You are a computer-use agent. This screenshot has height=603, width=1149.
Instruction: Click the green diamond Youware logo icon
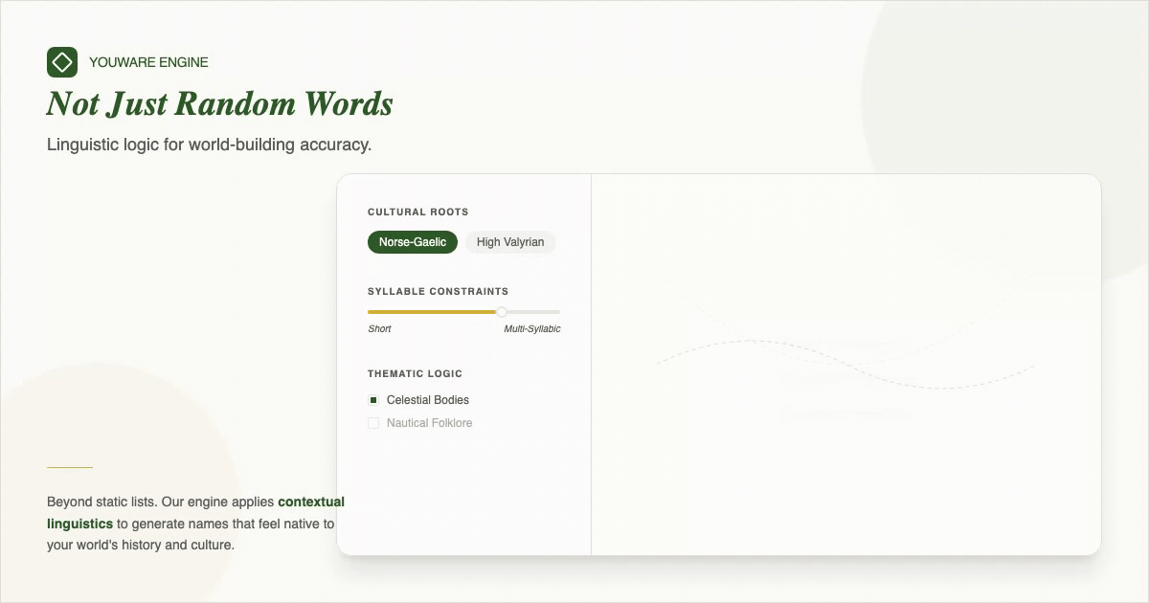pyautogui.click(x=62, y=62)
